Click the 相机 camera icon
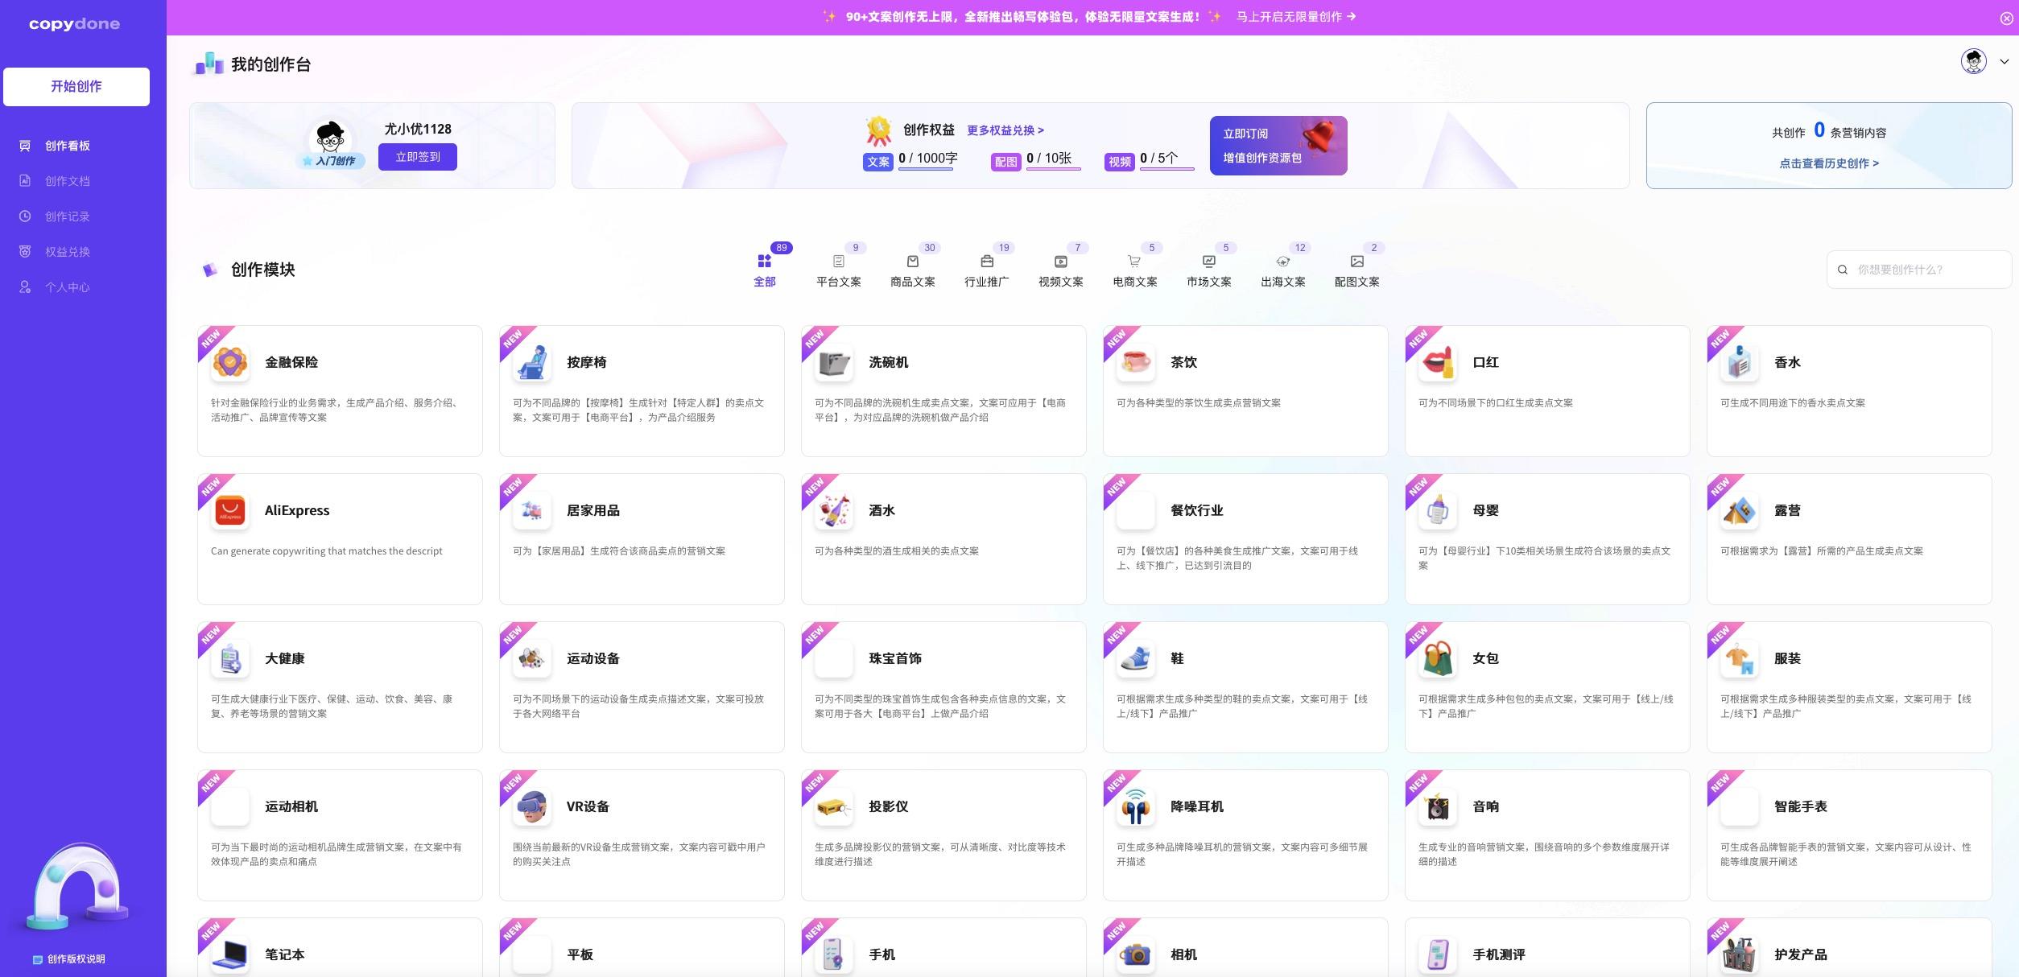This screenshot has height=977, width=2019. tap(1136, 955)
